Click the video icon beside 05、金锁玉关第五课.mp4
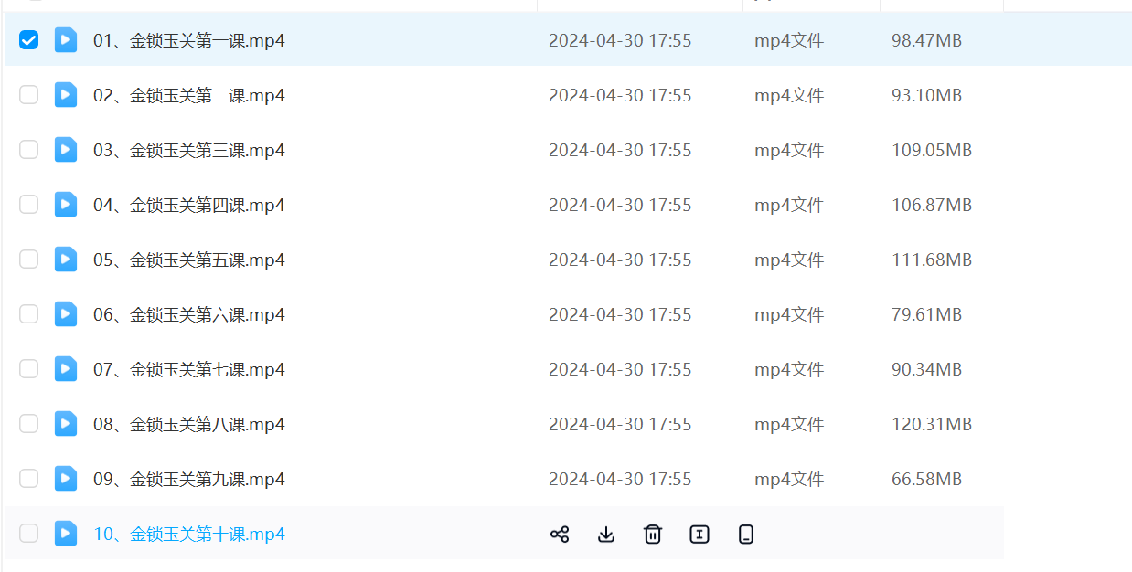Screen dimensions: 1132x572 click(66, 260)
